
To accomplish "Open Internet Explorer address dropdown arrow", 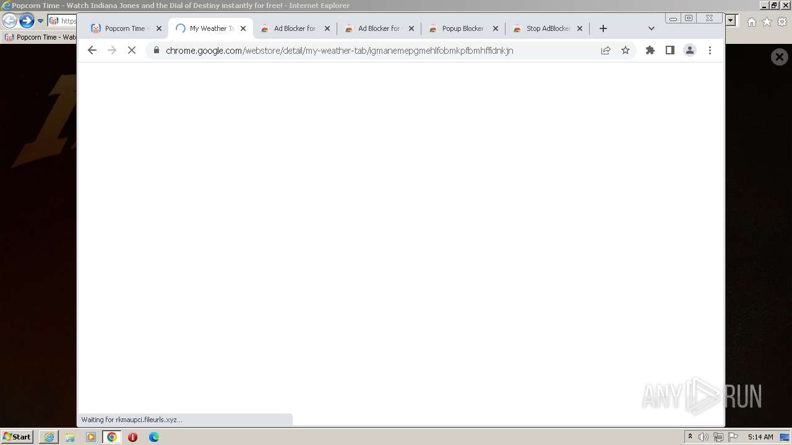I will 731,20.
